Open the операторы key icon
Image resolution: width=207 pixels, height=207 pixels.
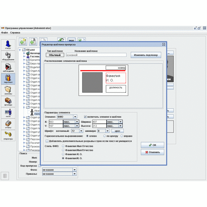coord(8,135)
